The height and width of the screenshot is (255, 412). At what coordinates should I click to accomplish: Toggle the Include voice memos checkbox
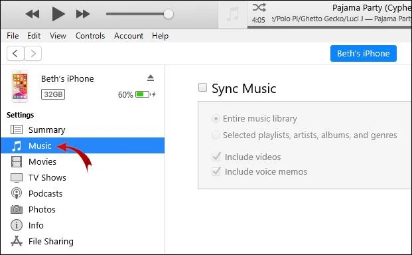(216, 172)
